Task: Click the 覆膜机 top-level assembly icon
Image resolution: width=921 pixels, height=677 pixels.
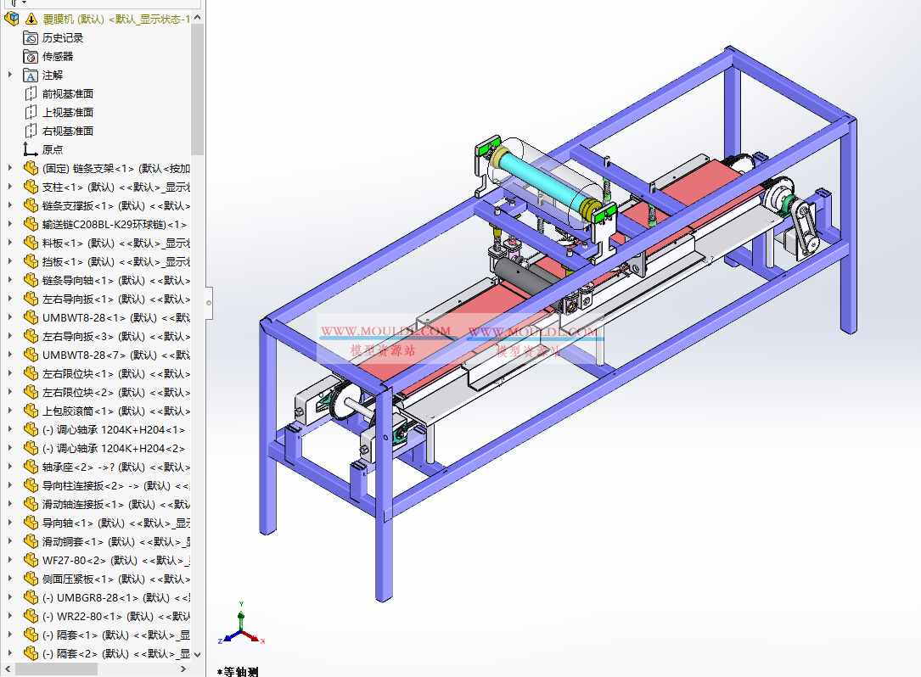Action: pos(12,18)
